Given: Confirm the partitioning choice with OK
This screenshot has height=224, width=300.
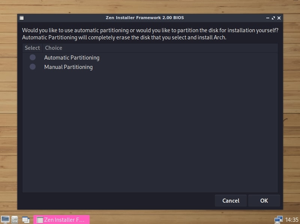Looking at the screenshot, I should [x=264, y=200].
